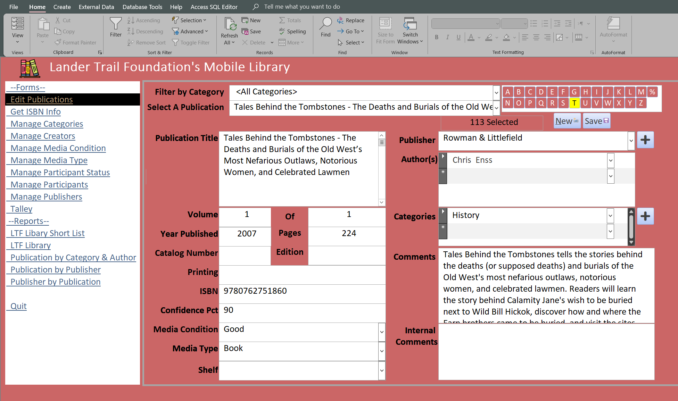
Task: Add new category with plus icon
Action: [x=645, y=216]
